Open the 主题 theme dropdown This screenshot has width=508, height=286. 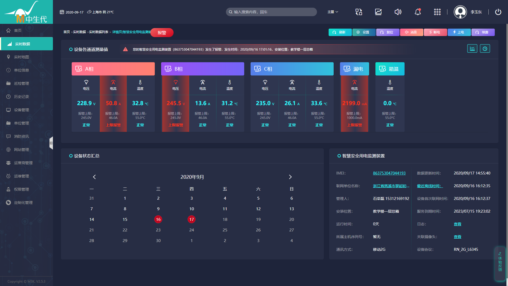coord(333,12)
